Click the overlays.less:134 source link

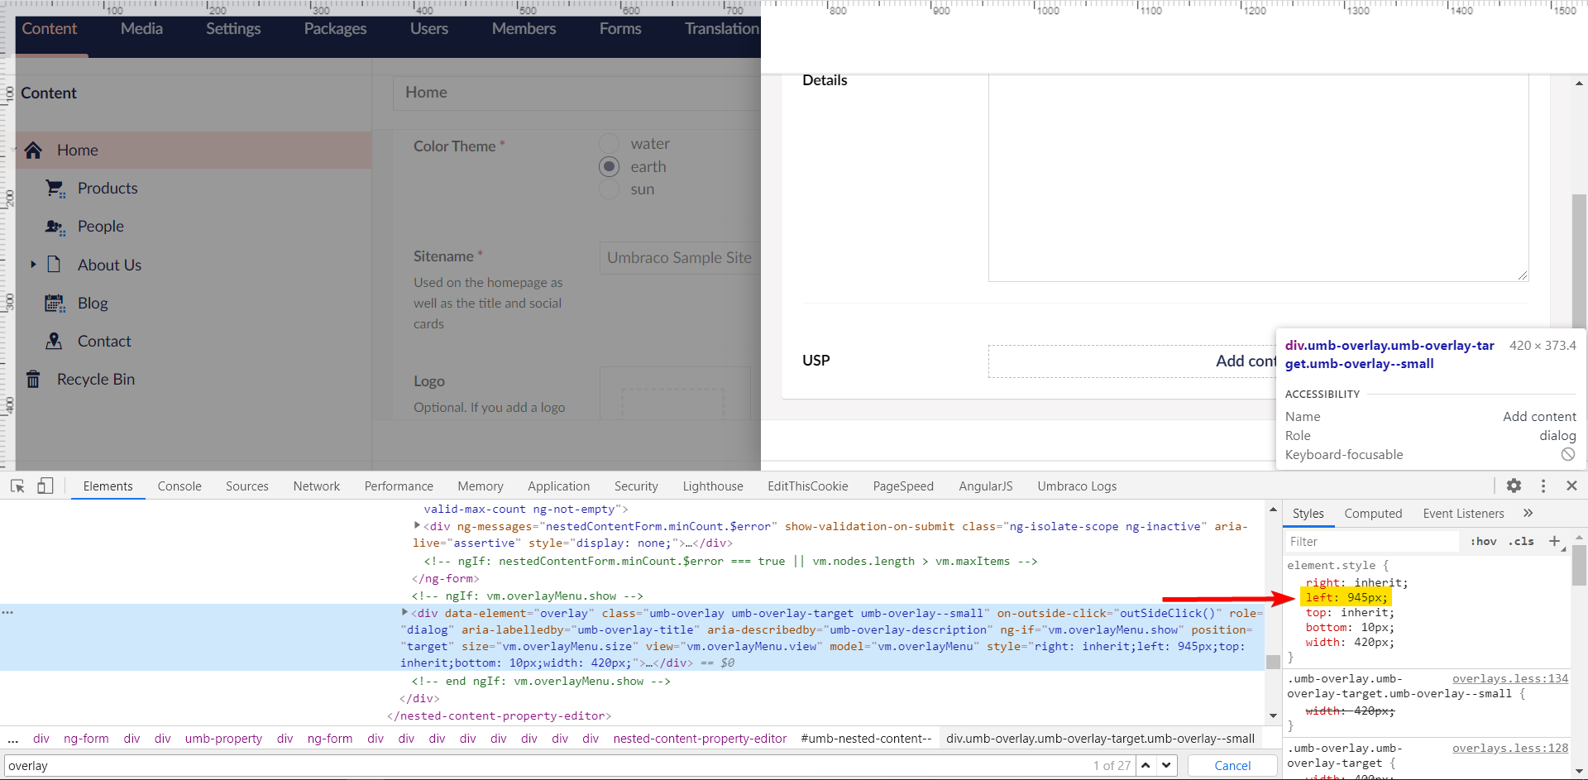pyautogui.click(x=1509, y=678)
